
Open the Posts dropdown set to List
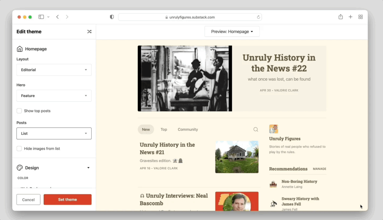(54, 133)
